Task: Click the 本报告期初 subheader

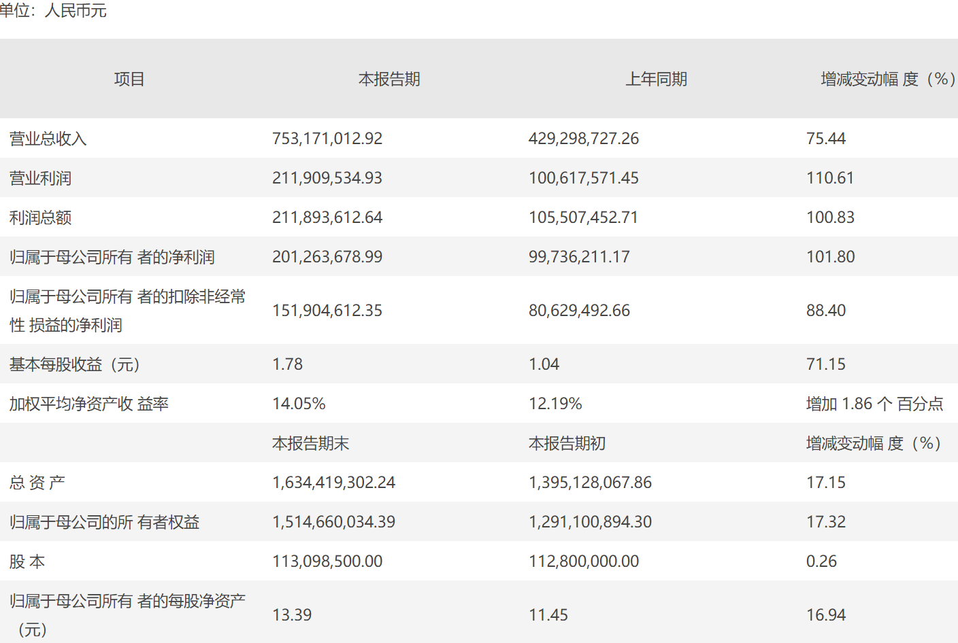Action: [567, 443]
